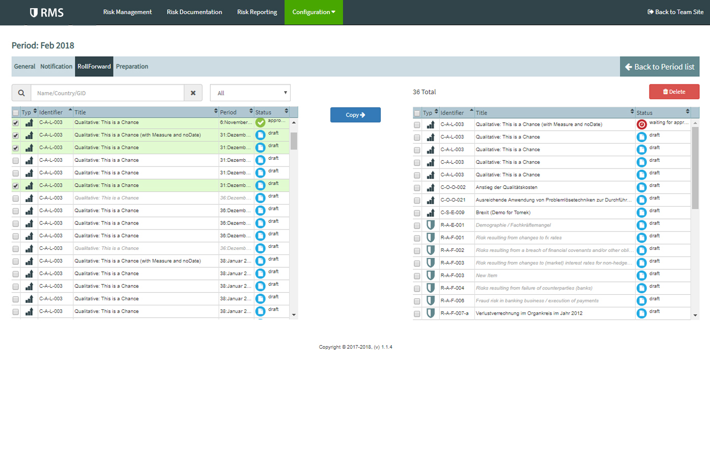Click the green approved checkmark status icon
Image resolution: width=710 pixels, height=455 pixels.
point(261,123)
